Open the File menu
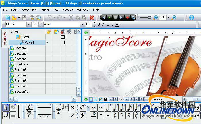Viewport: 201px width, 124px height. [x=5, y=10]
